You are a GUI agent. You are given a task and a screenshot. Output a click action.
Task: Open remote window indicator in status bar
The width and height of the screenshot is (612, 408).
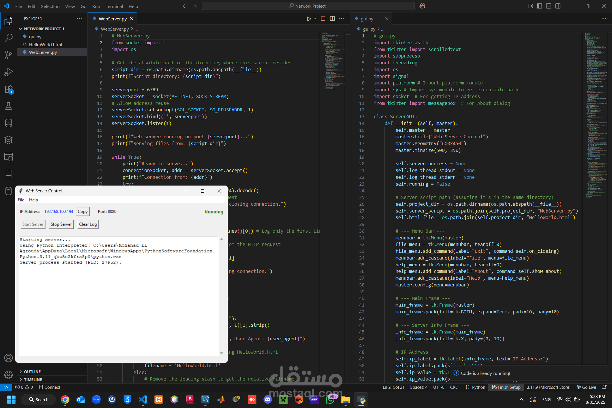click(6, 387)
